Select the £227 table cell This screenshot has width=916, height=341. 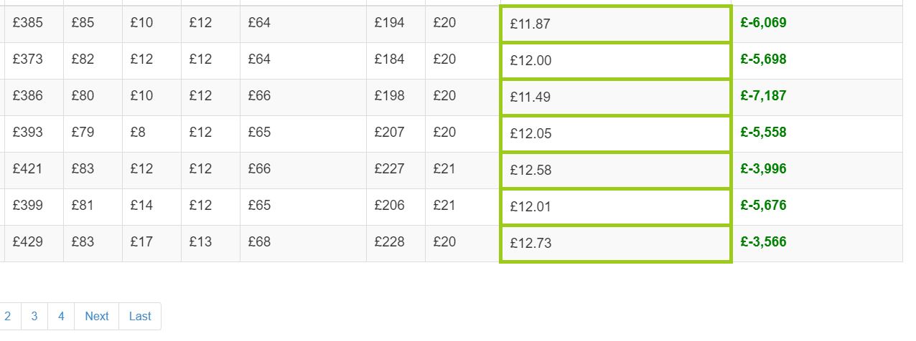389,169
